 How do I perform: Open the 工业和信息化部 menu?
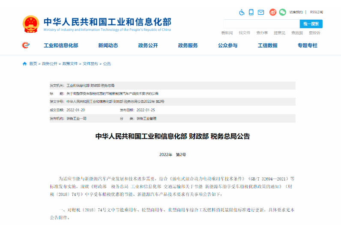click(x=61, y=45)
